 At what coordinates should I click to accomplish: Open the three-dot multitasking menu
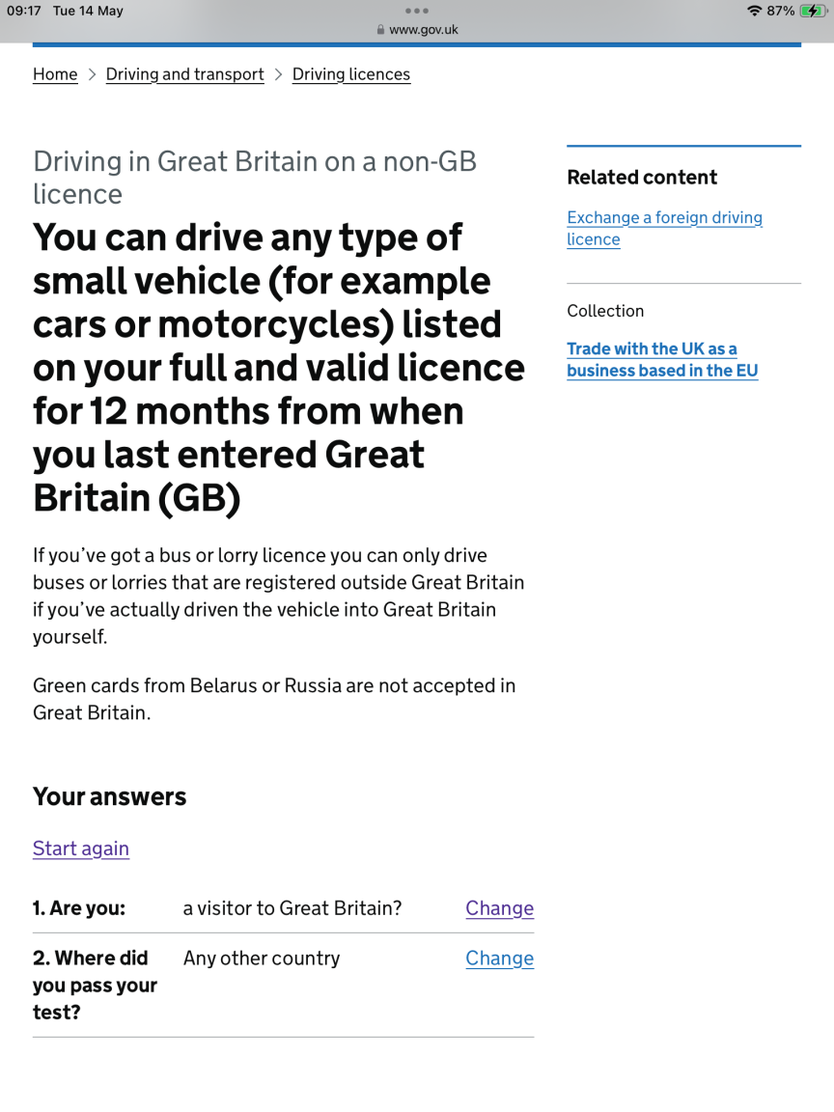[416, 11]
